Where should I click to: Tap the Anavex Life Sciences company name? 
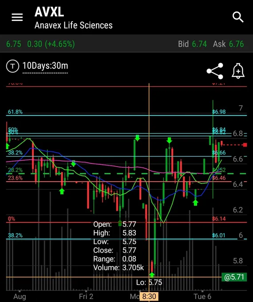pyautogui.click(x=74, y=25)
